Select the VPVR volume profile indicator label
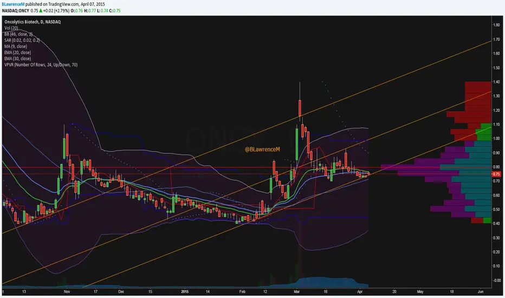 (41, 65)
